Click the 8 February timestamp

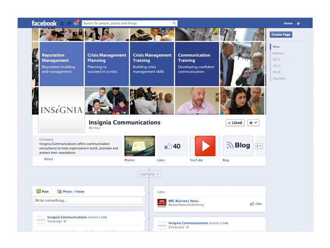pyautogui.click(x=176, y=227)
